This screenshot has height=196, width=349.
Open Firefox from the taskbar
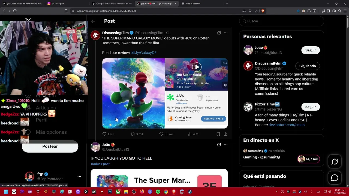142,192
